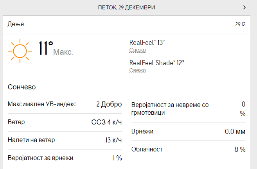The image size is (257, 169).
Task: Click the Облачност 8 % row
Action: (188, 149)
